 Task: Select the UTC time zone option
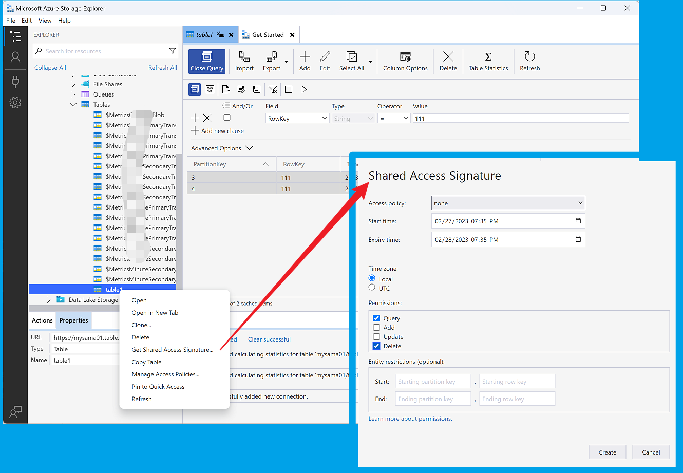point(372,288)
